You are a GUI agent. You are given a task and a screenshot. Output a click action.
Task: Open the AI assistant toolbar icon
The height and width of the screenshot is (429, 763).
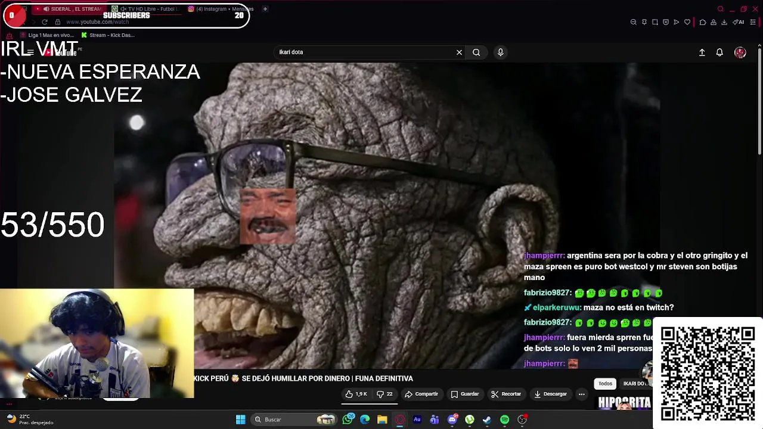738,22
